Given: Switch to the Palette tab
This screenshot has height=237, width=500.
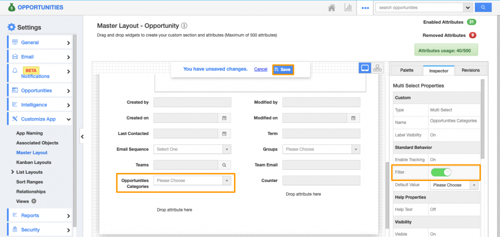Looking at the screenshot, I should (406, 70).
